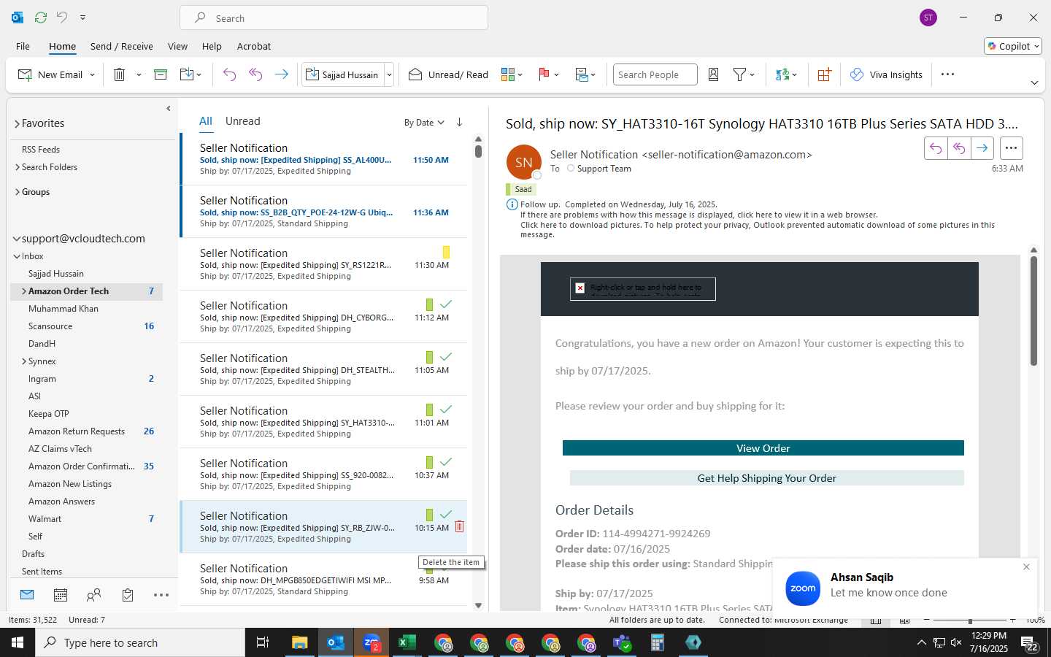The height and width of the screenshot is (657, 1051).
Task: Expand the Favorites section
Action: (x=17, y=124)
